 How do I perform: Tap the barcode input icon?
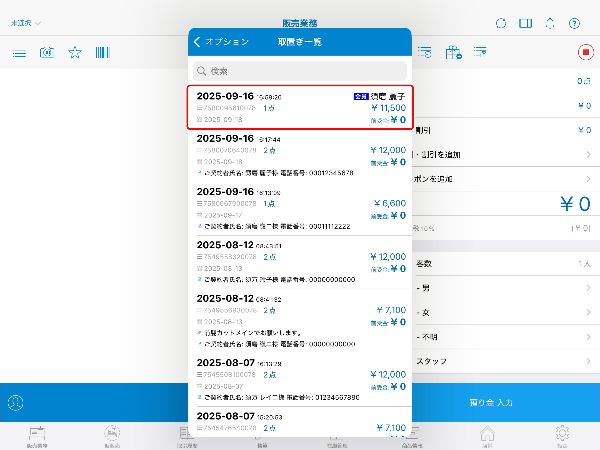tap(102, 52)
